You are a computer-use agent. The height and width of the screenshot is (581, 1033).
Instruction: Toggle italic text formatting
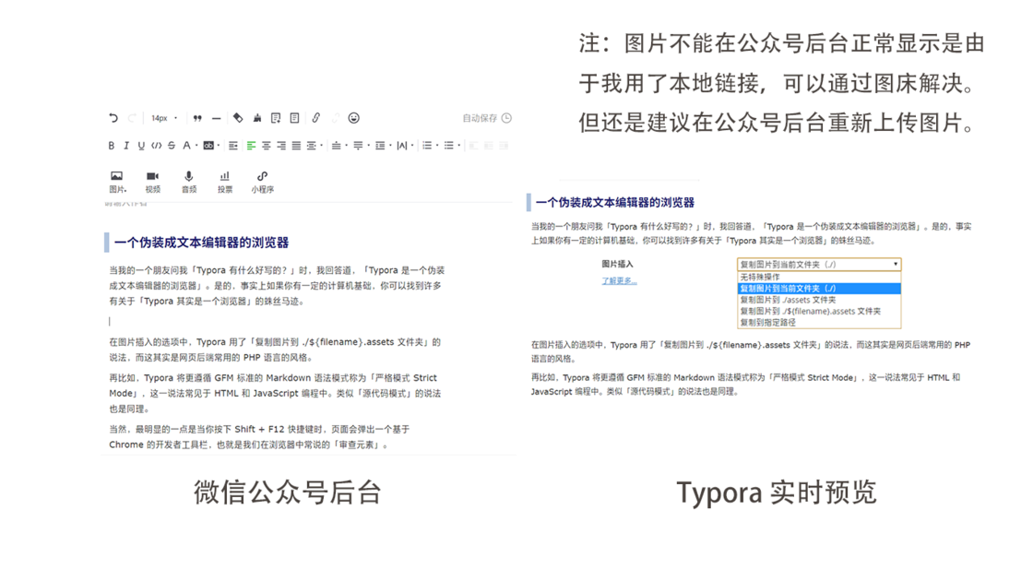pyautogui.click(x=126, y=146)
